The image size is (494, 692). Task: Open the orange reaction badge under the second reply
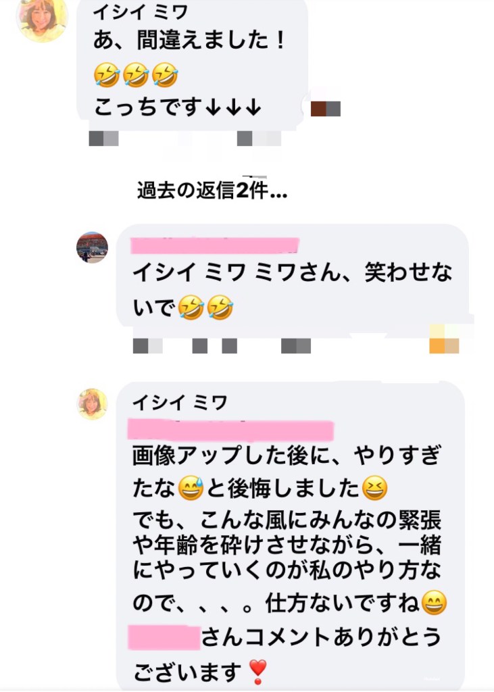click(444, 345)
